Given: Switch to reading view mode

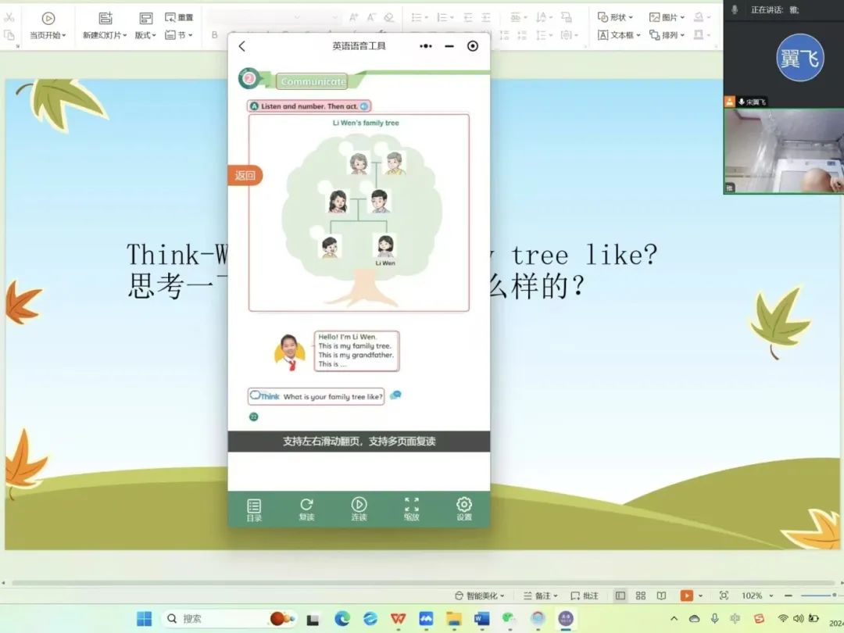Looking at the screenshot, I should tap(661, 595).
